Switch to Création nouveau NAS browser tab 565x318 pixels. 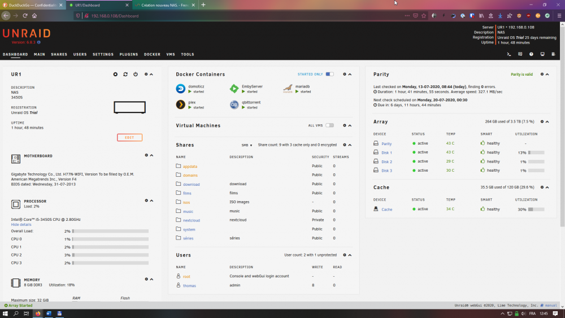[x=164, y=5]
